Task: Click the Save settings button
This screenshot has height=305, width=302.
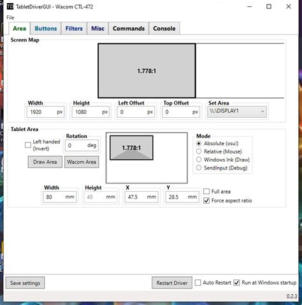Action: (25, 283)
